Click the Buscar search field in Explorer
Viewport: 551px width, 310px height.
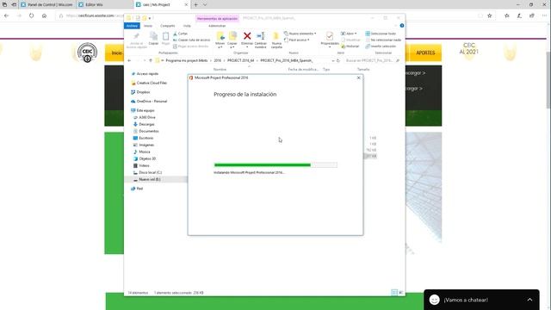(371, 60)
